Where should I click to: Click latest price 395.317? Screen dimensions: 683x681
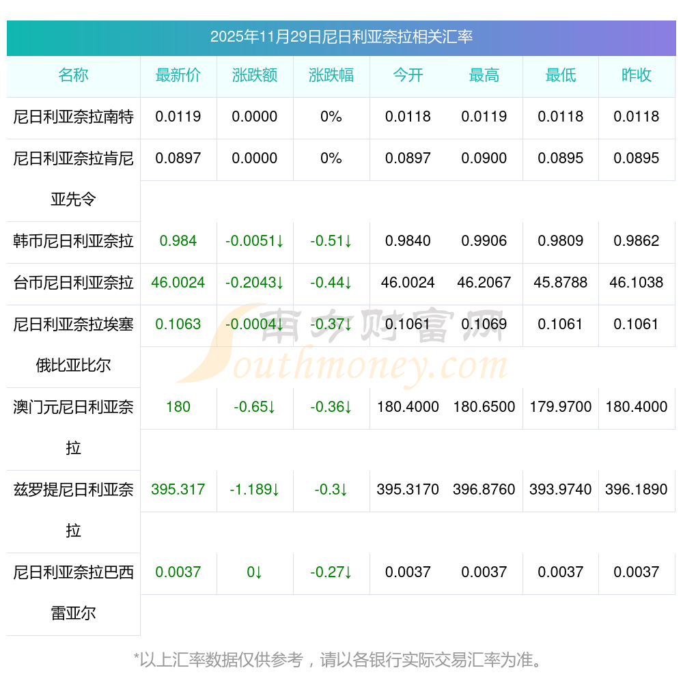pyautogui.click(x=178, y=490)
